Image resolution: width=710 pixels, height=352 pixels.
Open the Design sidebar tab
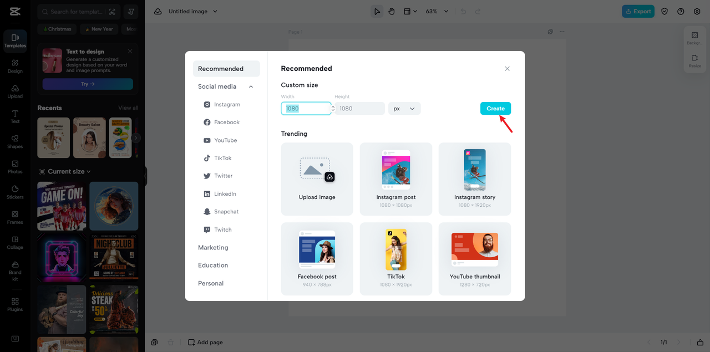tap(15, 67)
